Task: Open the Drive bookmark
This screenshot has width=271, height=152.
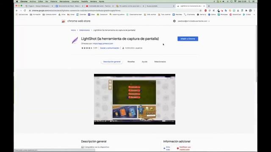Action: (x=62, y=15)
